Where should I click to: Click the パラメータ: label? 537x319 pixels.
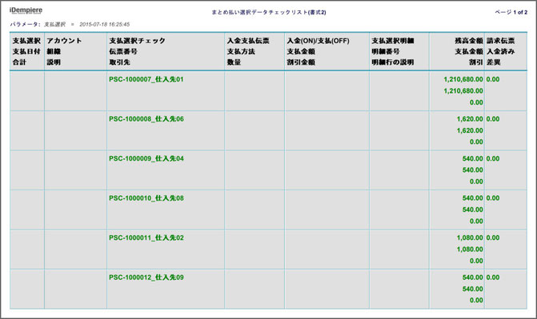pos(26,24)
